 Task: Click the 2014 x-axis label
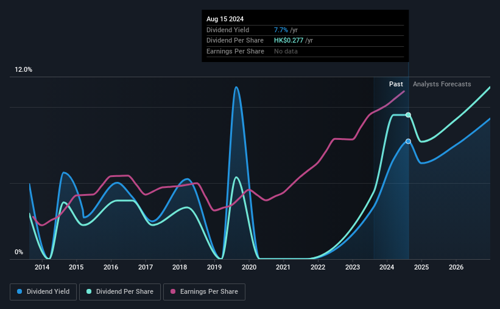click(42, 267)
